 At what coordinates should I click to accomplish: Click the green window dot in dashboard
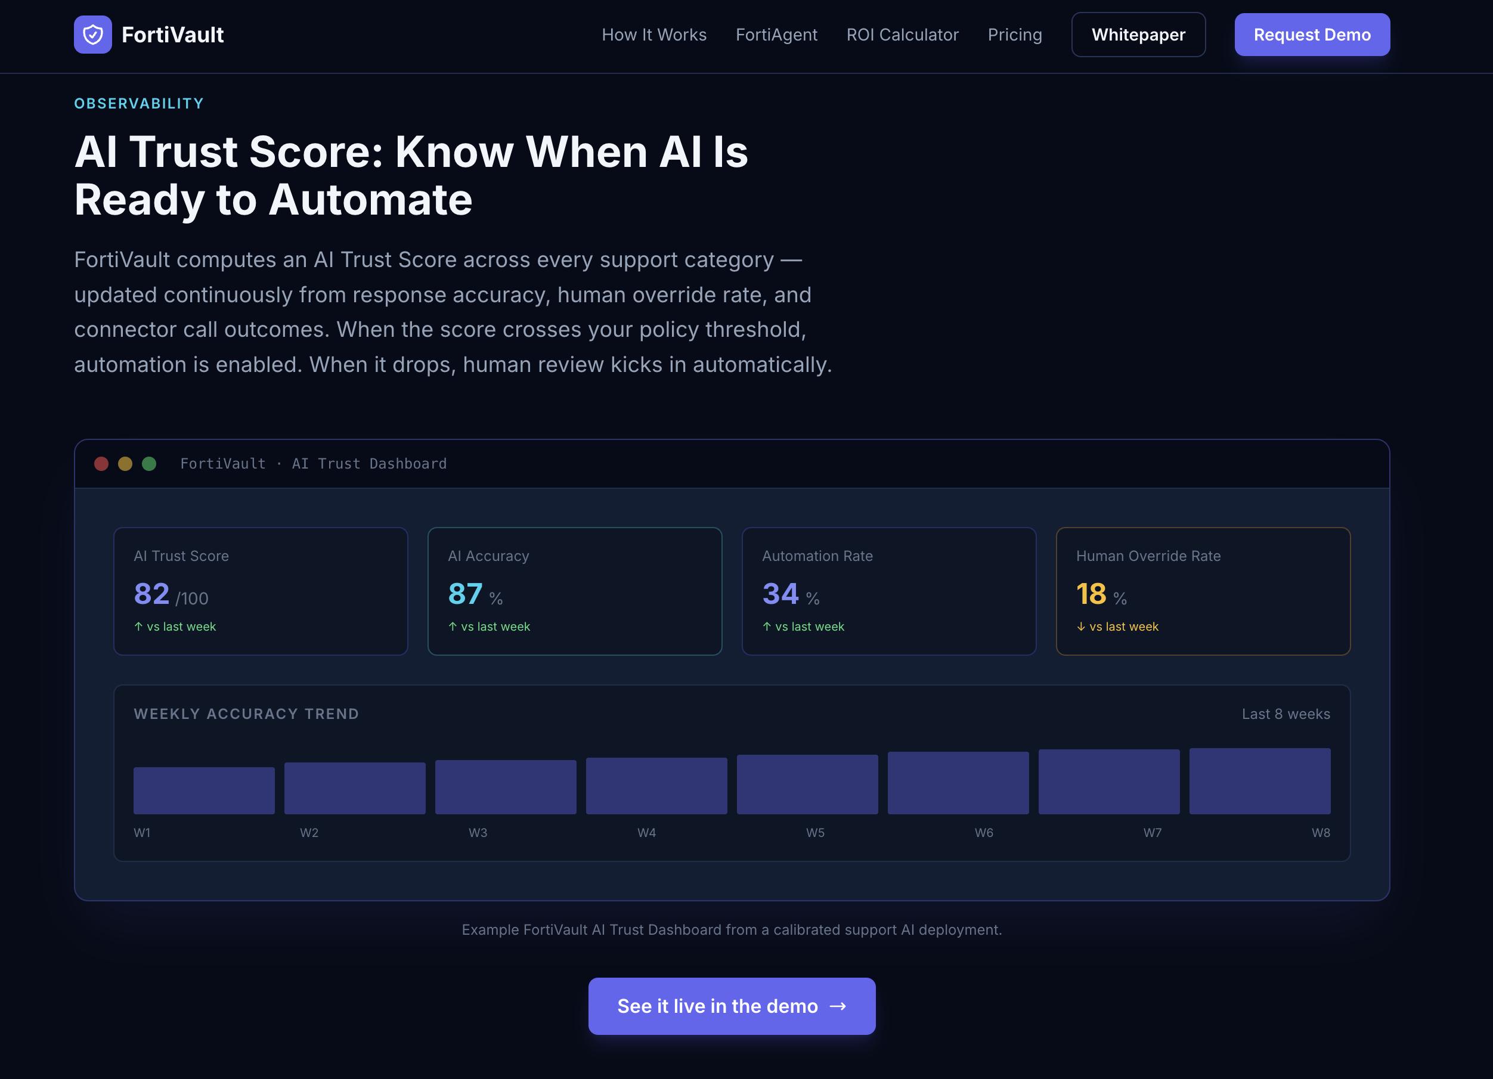tap(150, 463)
